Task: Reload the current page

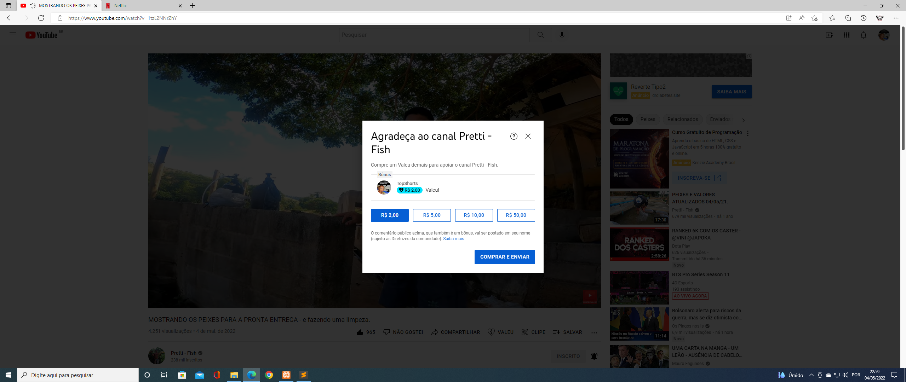Action: pos(41,18)
